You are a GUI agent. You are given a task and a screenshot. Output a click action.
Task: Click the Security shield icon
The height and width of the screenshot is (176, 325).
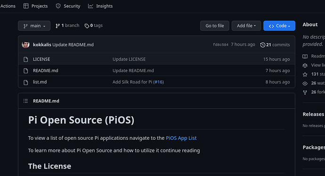(x=58, y=6)
